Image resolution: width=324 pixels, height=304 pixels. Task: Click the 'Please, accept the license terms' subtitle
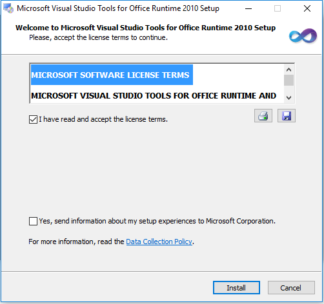click(x=98, y=37)
